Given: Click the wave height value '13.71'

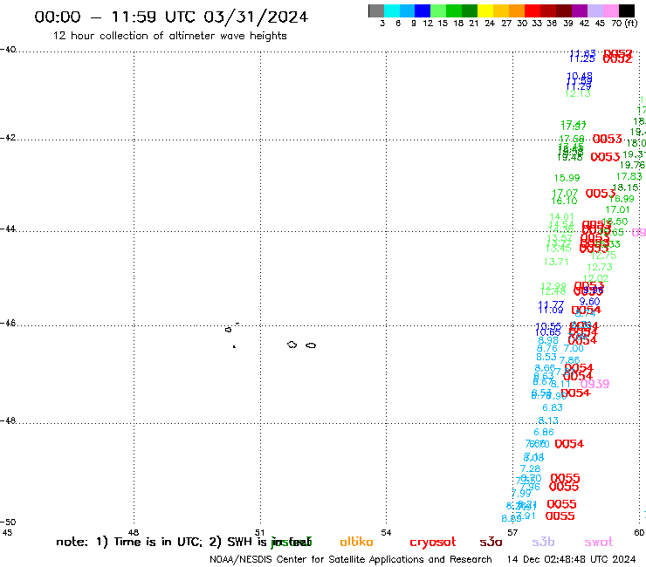Looking at the screenshot, I should point(556,262).
